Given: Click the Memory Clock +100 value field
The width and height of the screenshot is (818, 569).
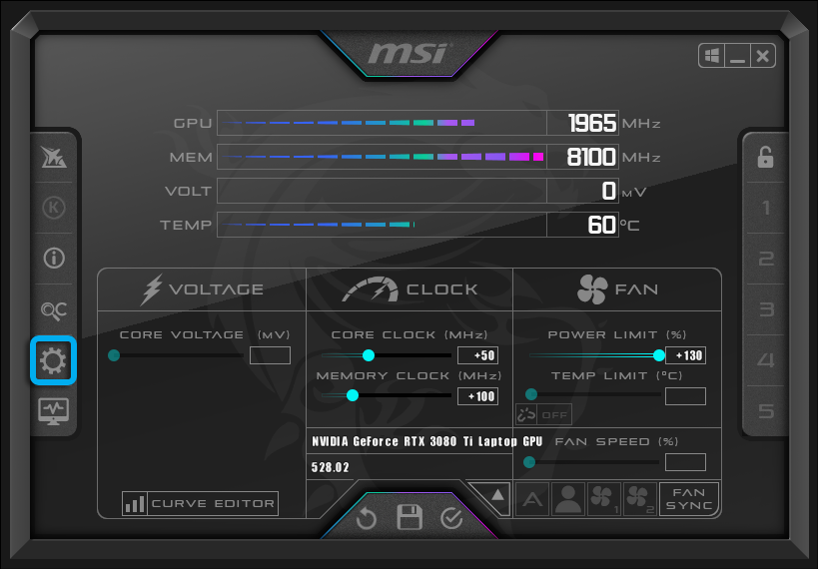Looking at the screenshot, I should [x=477, y=396].
